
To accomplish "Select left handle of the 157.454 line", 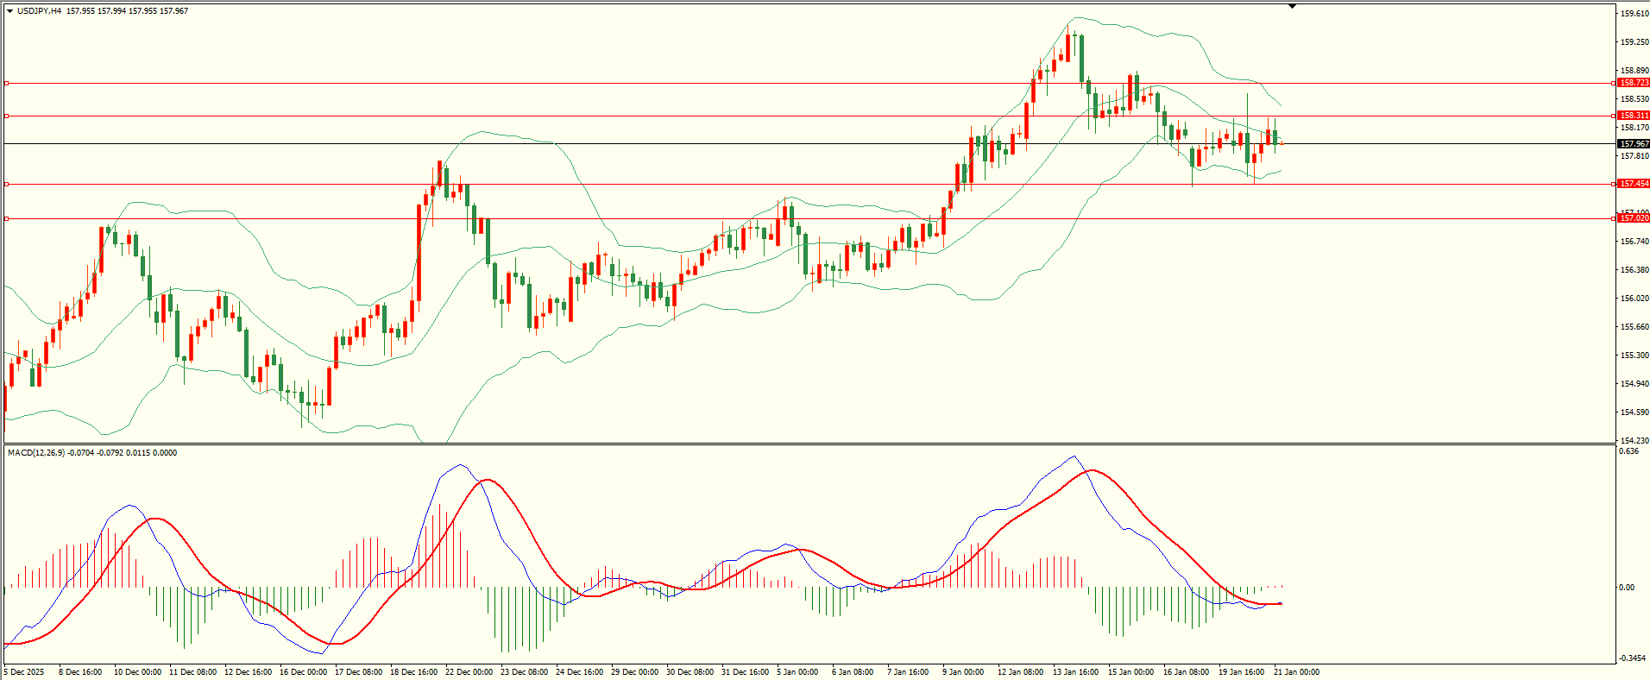I will click(7, 184).
